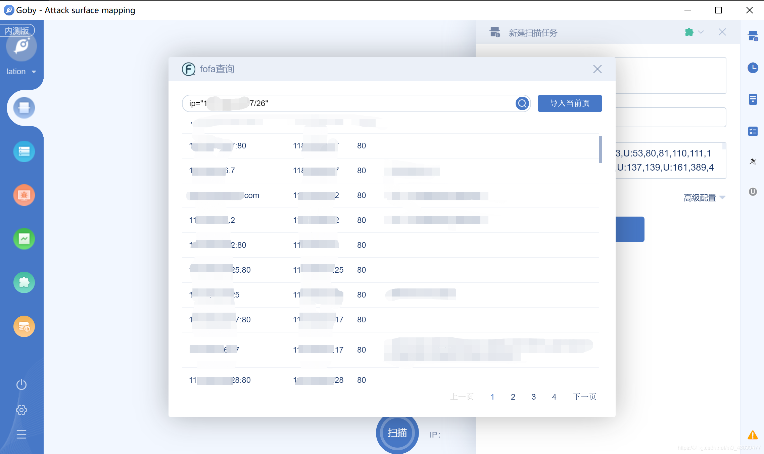Go to page 4 of fofa results
The height and width of the screenshot is (454, 764).
click(x=554, y=397)
